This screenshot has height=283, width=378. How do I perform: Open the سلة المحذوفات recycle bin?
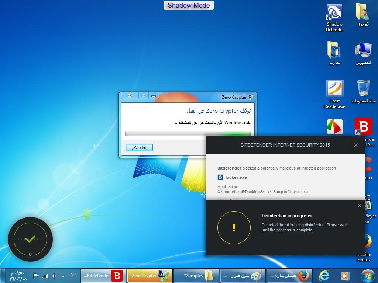pyautogui.click(x=363, y=92)
